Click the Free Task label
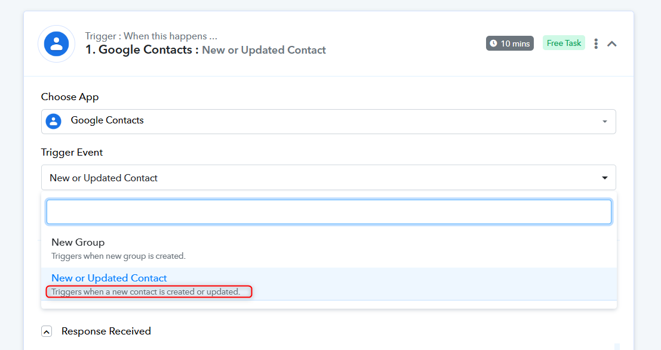 (564, 43)
